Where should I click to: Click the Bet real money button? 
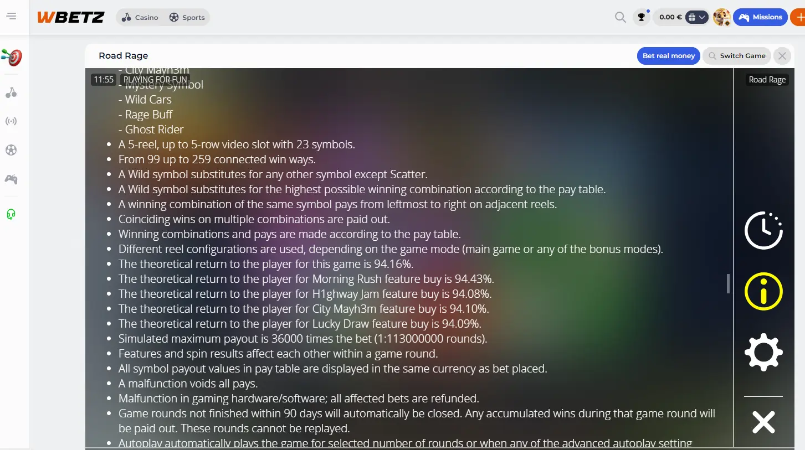tap(669, 56)
